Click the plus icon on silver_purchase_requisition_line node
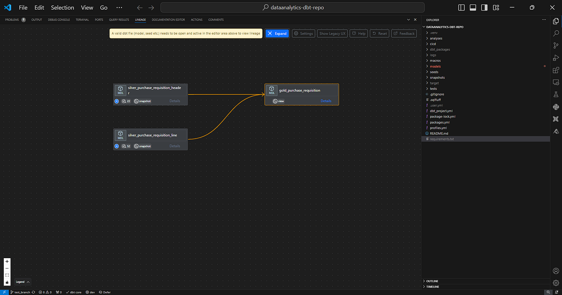The width and height of the screenshot is (562, 295). click(117, 146)
